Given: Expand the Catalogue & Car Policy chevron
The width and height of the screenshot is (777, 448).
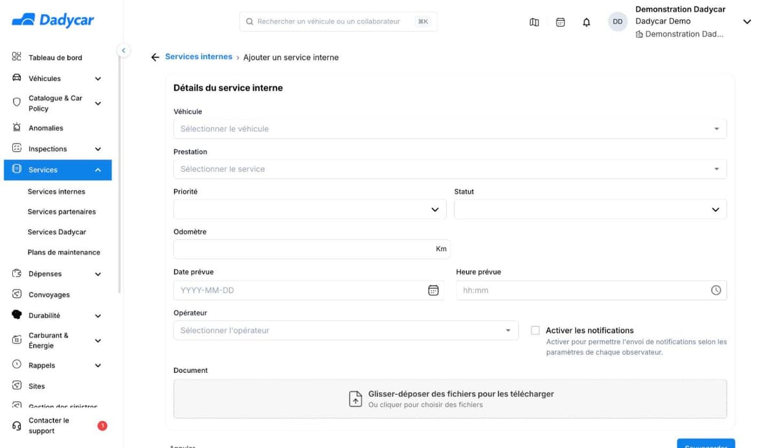Looking at the screenshot, I should [98, 103].
